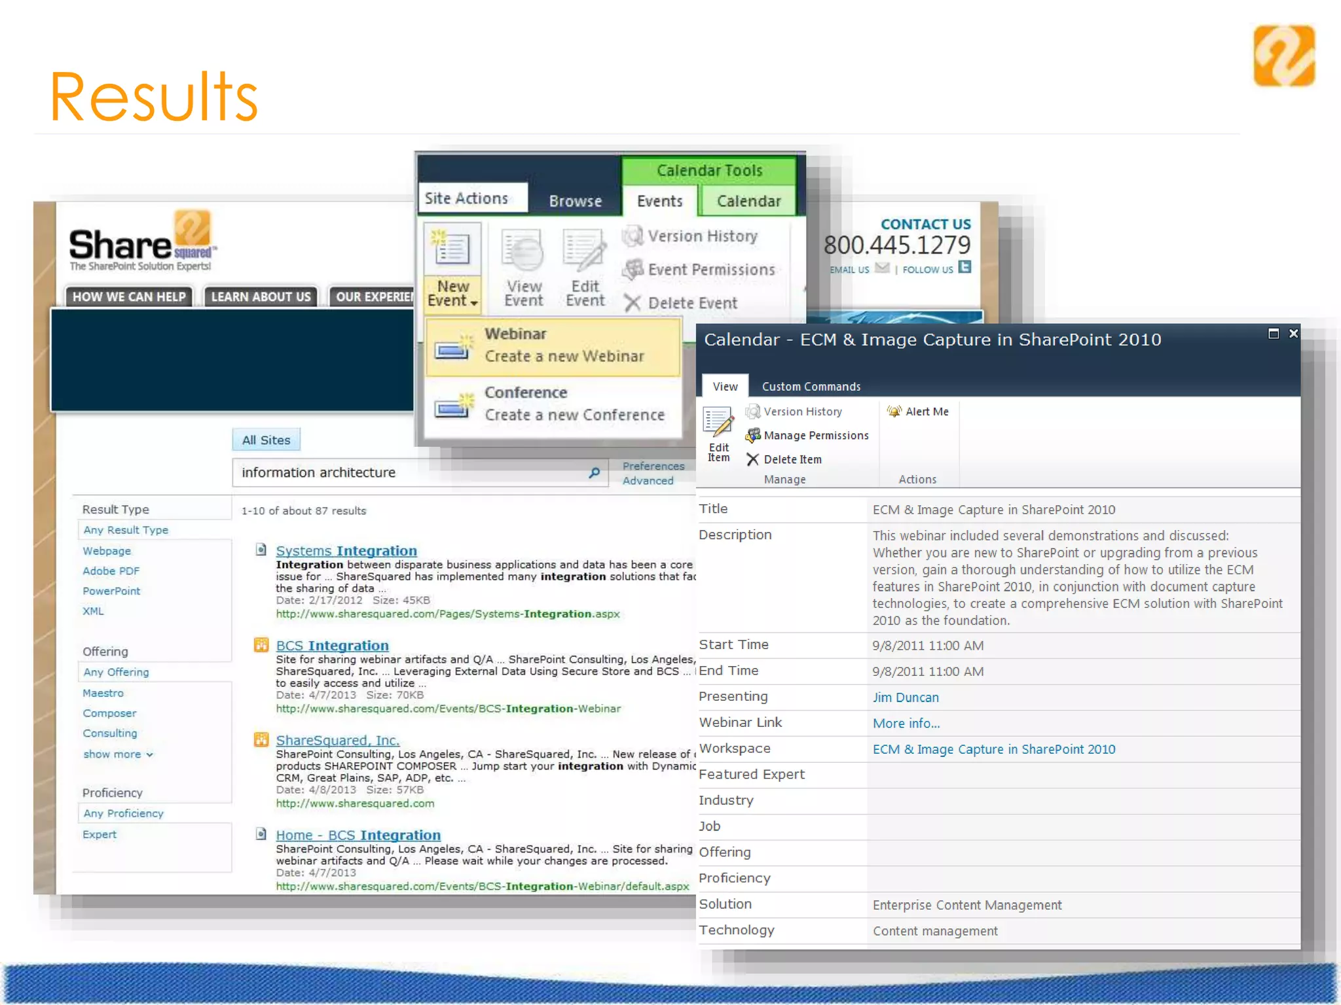Image resolution: width=1341 pixels, height=1005 pixels.
Task: Follow the Jim Duncan presenter link
Action: tap(905, 697)
